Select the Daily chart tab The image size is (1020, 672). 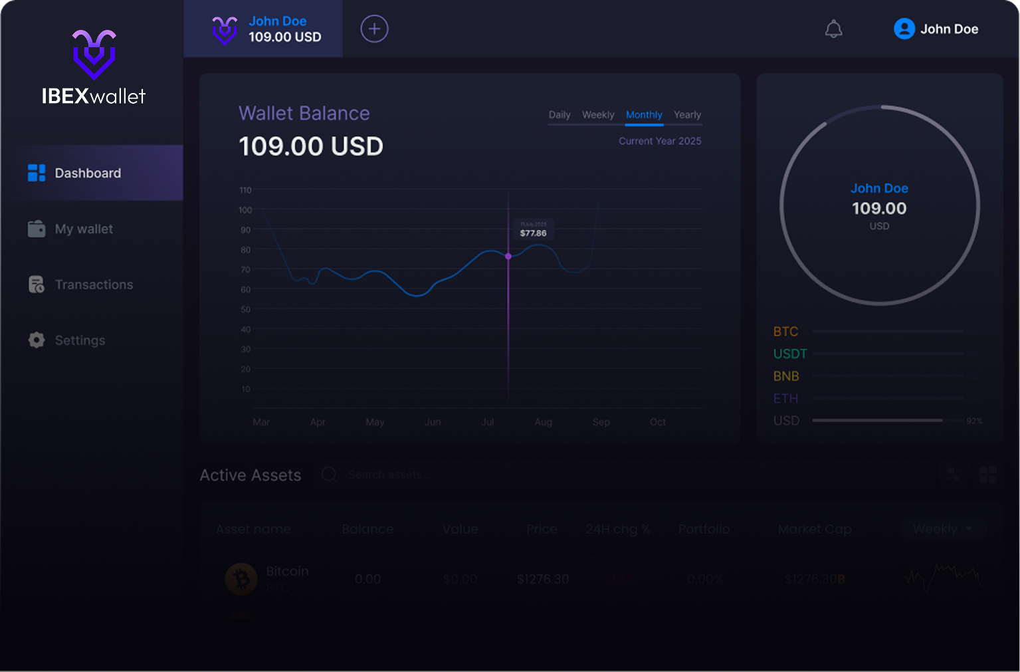click(560, 115)
